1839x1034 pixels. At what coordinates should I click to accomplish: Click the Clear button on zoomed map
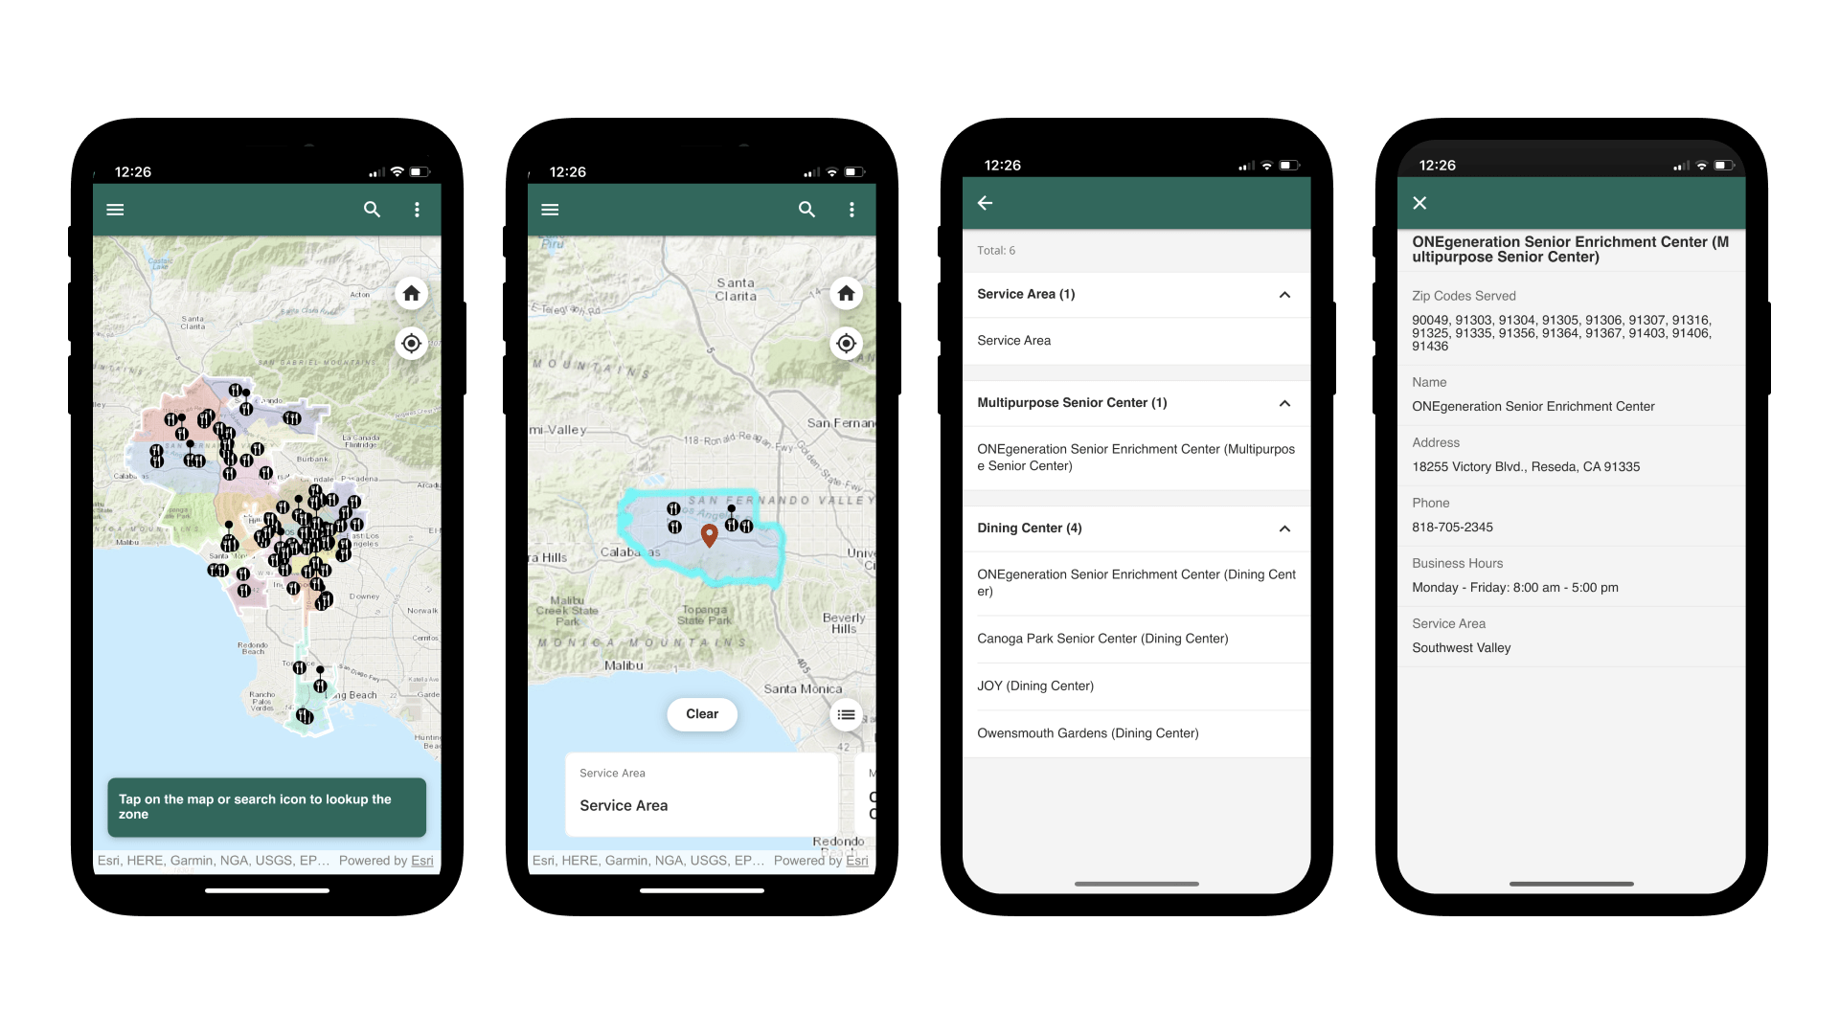[x=704, y=713]
